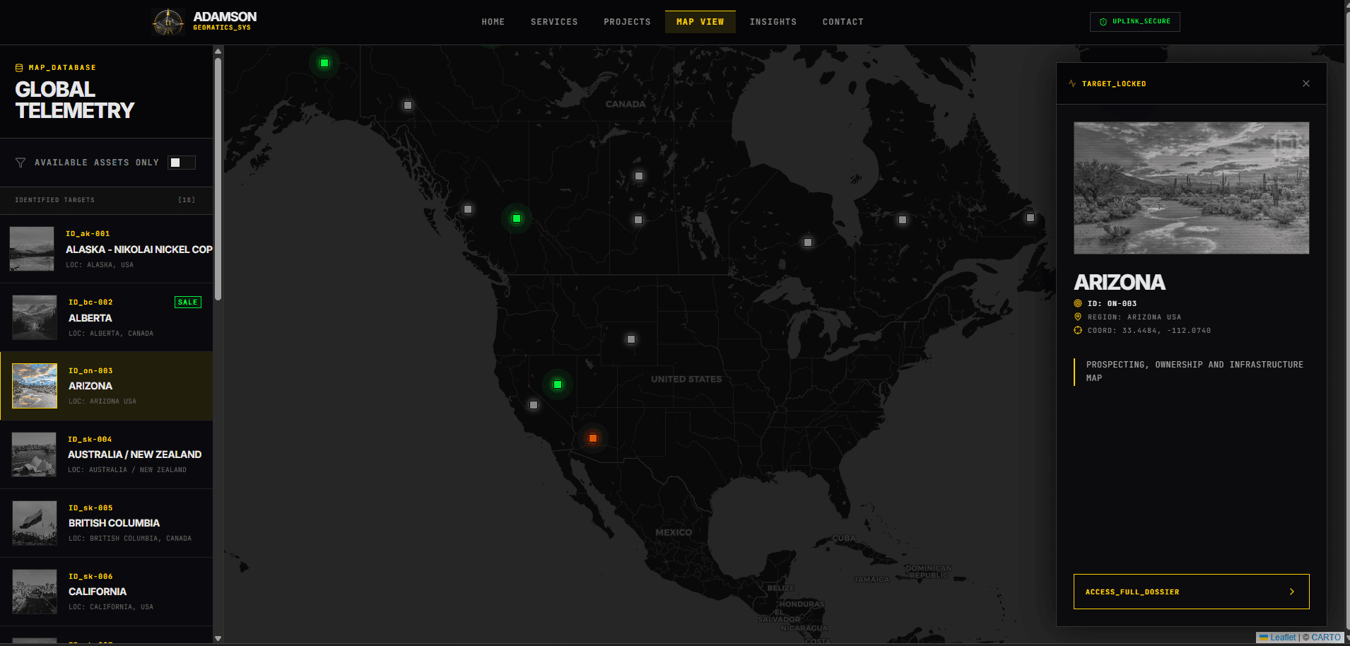
Task: Open the SERVICES nav item
Action: [554, 22]
